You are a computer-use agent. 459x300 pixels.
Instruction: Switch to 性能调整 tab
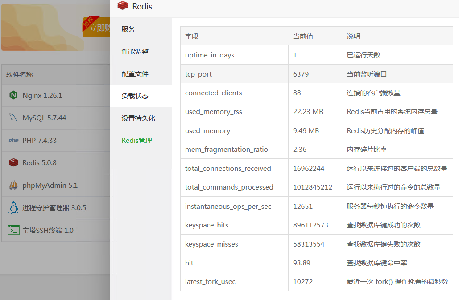(x=141, y=52)
